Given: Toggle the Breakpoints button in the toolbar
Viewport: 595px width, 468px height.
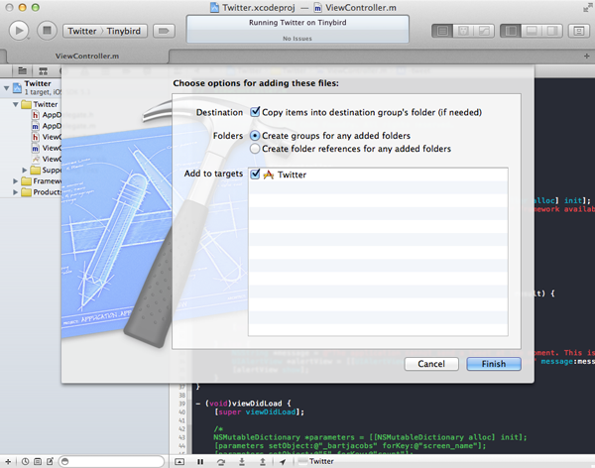Looking at the screenshot, I should (164, 31).
